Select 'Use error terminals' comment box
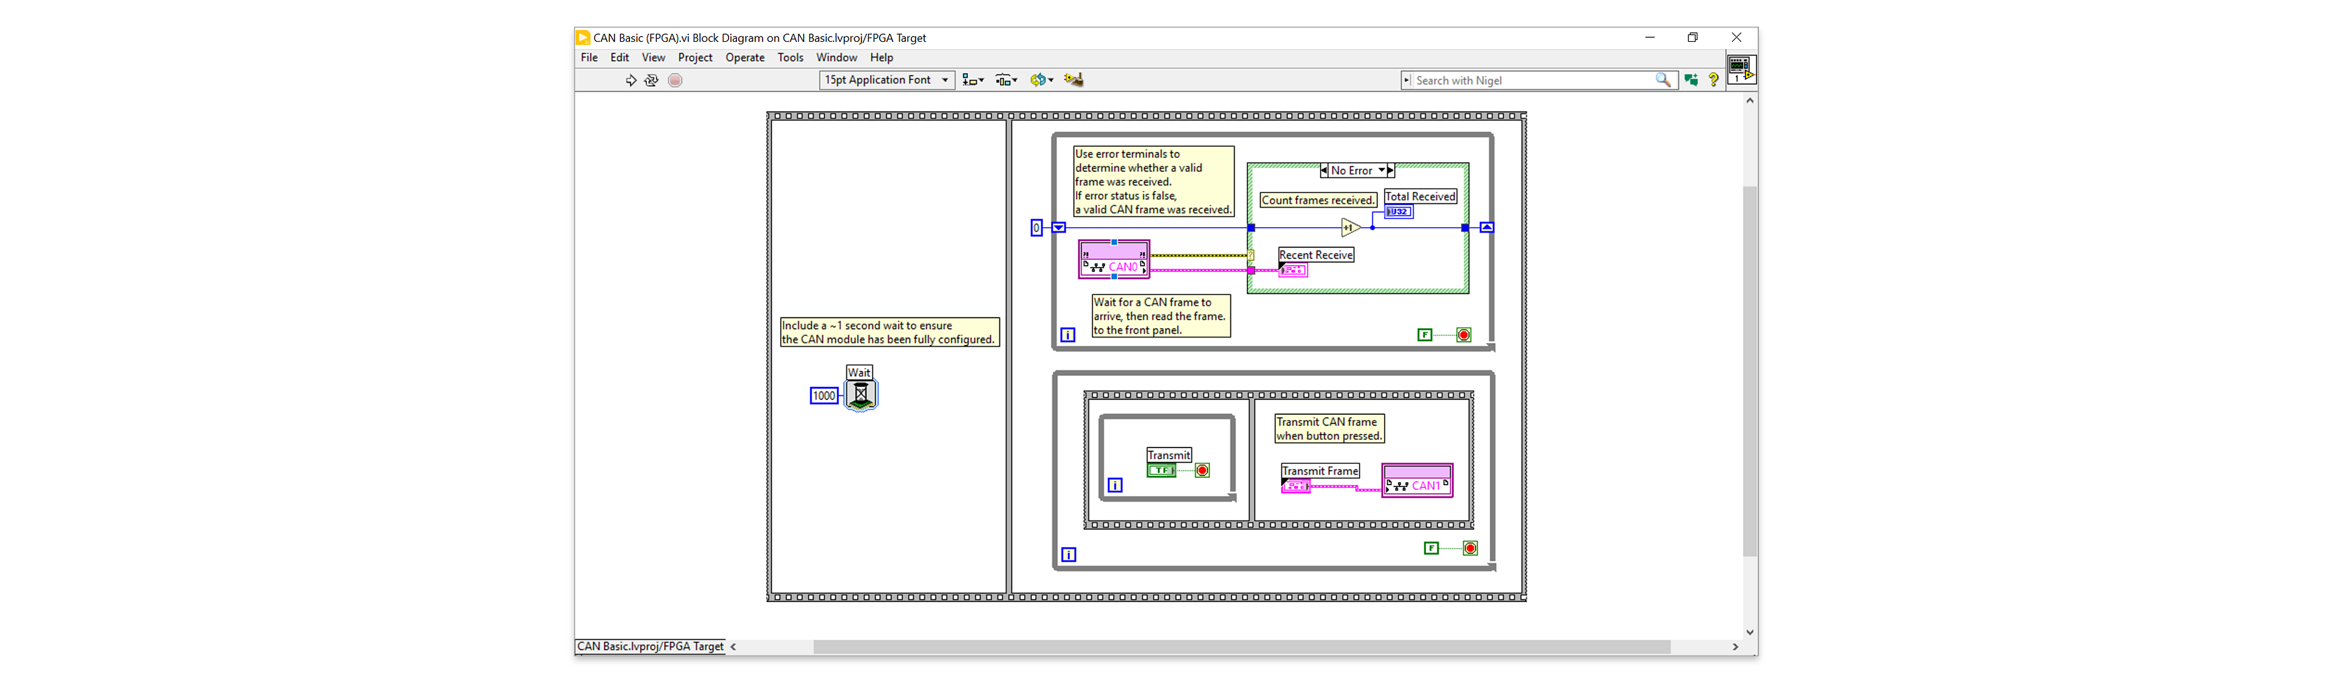The image size is (2333, 683). tap(1153, 182)
